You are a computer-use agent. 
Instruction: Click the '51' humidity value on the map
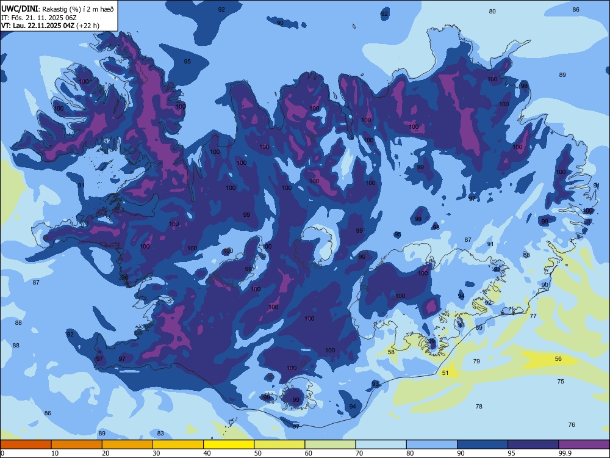(x=445, y=373)
